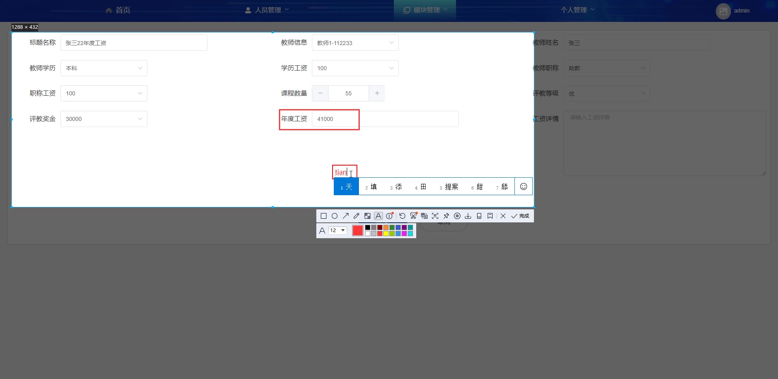Open the font size 12 dropdown
The height and width of the screenshot is (379, 778).
338,230
